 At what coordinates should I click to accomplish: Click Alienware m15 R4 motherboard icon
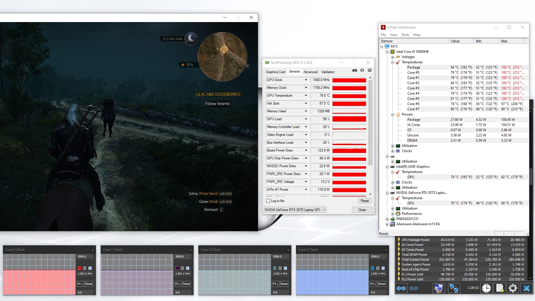tap(393, 224)
